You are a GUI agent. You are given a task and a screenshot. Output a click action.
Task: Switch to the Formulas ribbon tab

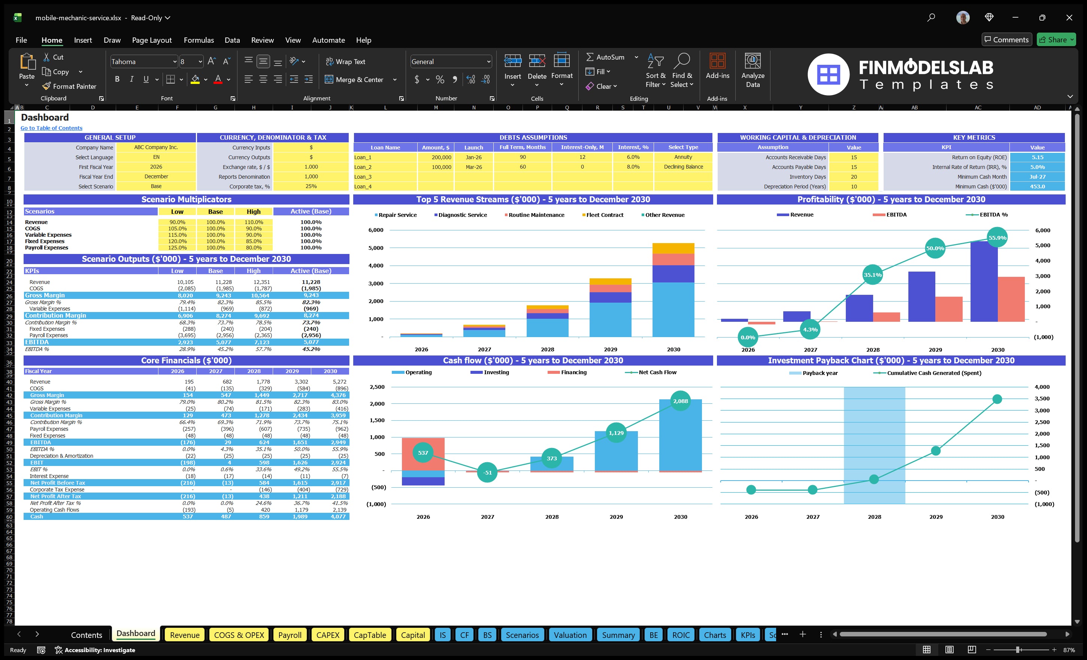[x=199, y=40]
